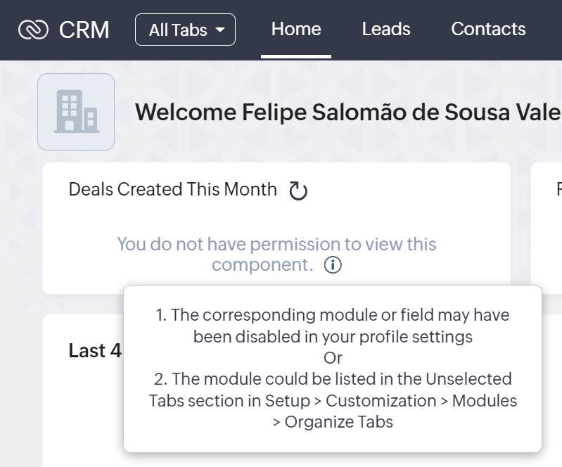The width and height of the screenshot is (562, 467).
Task: Click the "Or" separator in the tooltip
Action: pyautogui.click(x=333, y=357)
